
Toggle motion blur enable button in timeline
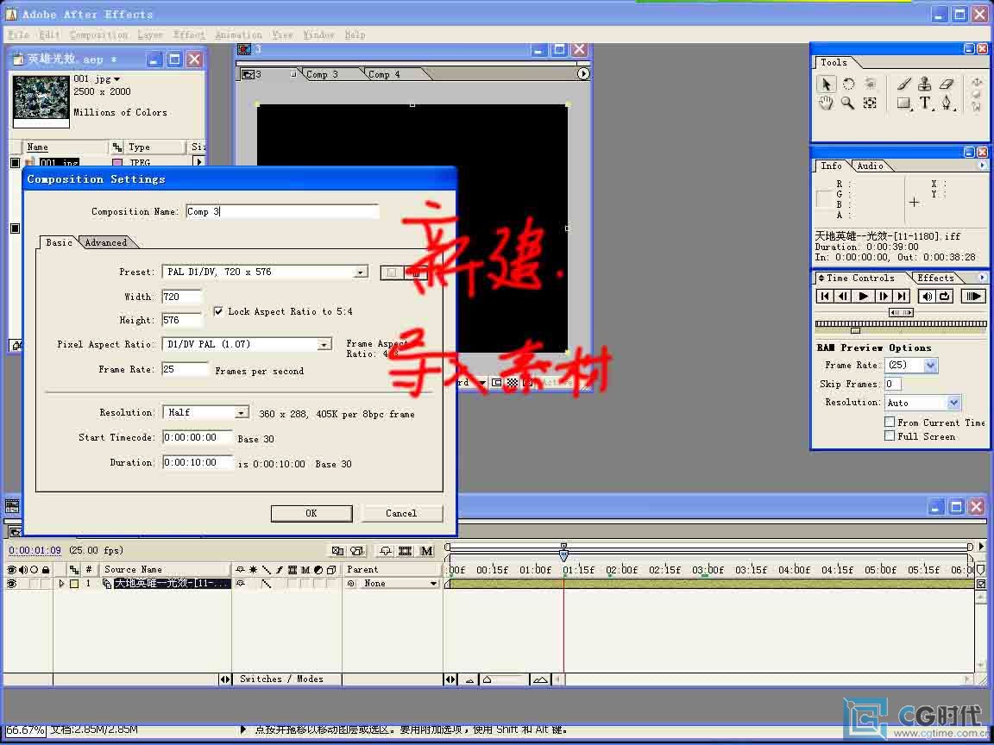[x=426, y=551]
